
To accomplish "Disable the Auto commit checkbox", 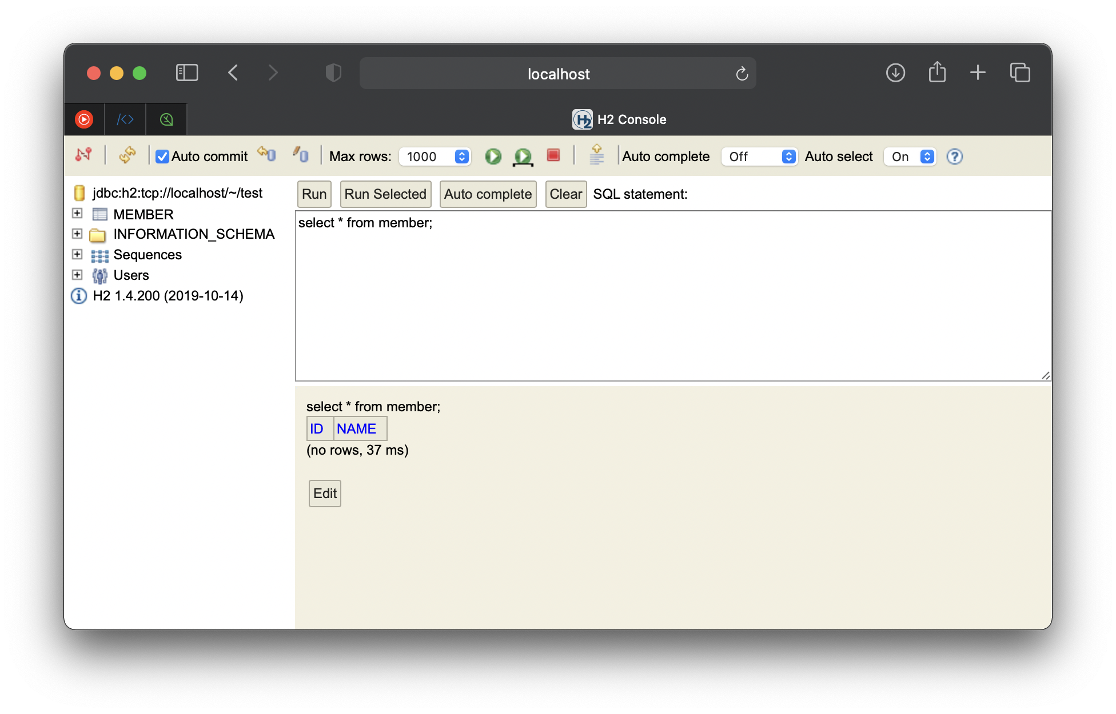I will pyautogui.click(x=162, y=157).
